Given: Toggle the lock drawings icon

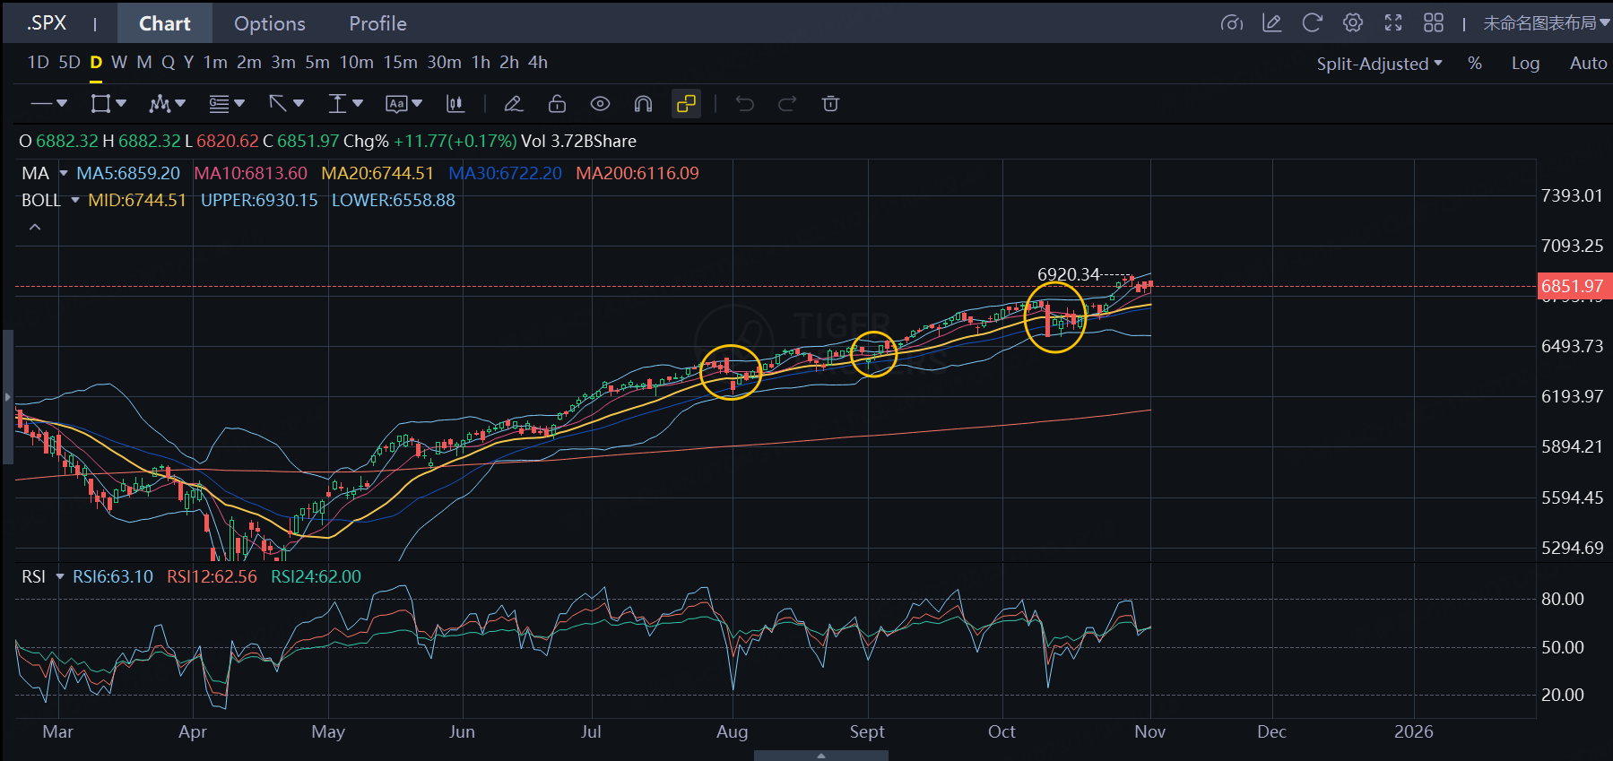Looking at the screenshot, I should (x=557, y=104).
